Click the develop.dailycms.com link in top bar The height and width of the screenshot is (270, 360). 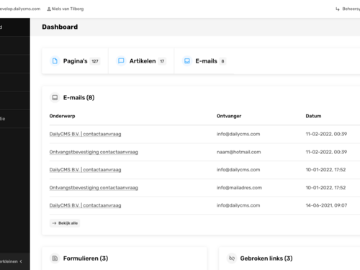(19, 9)
